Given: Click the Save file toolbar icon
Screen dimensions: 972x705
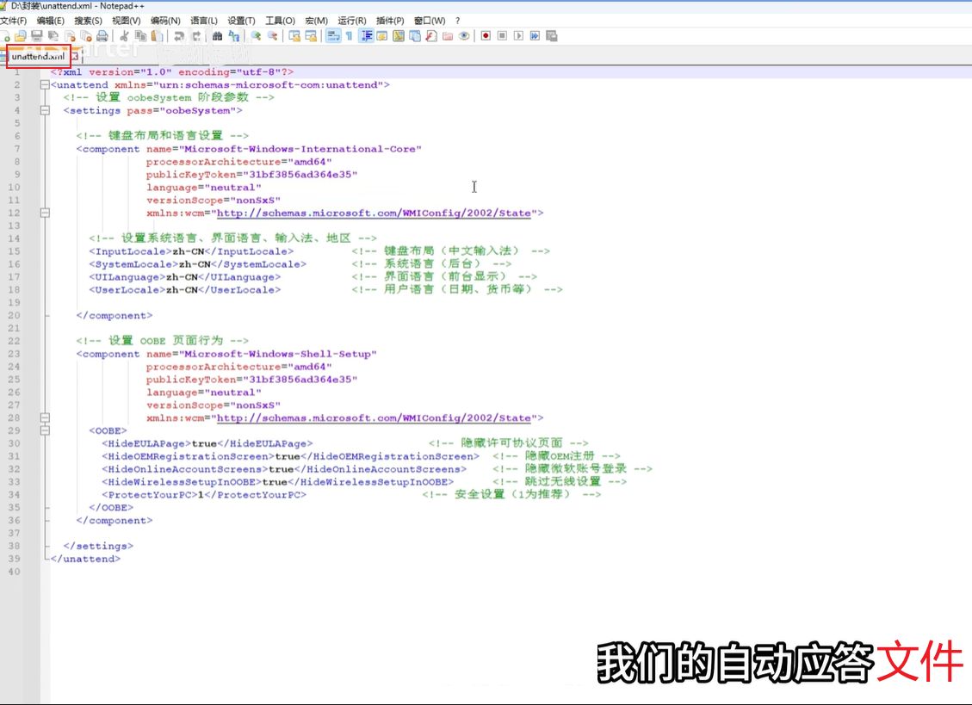Looking at the screenshot, I should pos(36,36).
